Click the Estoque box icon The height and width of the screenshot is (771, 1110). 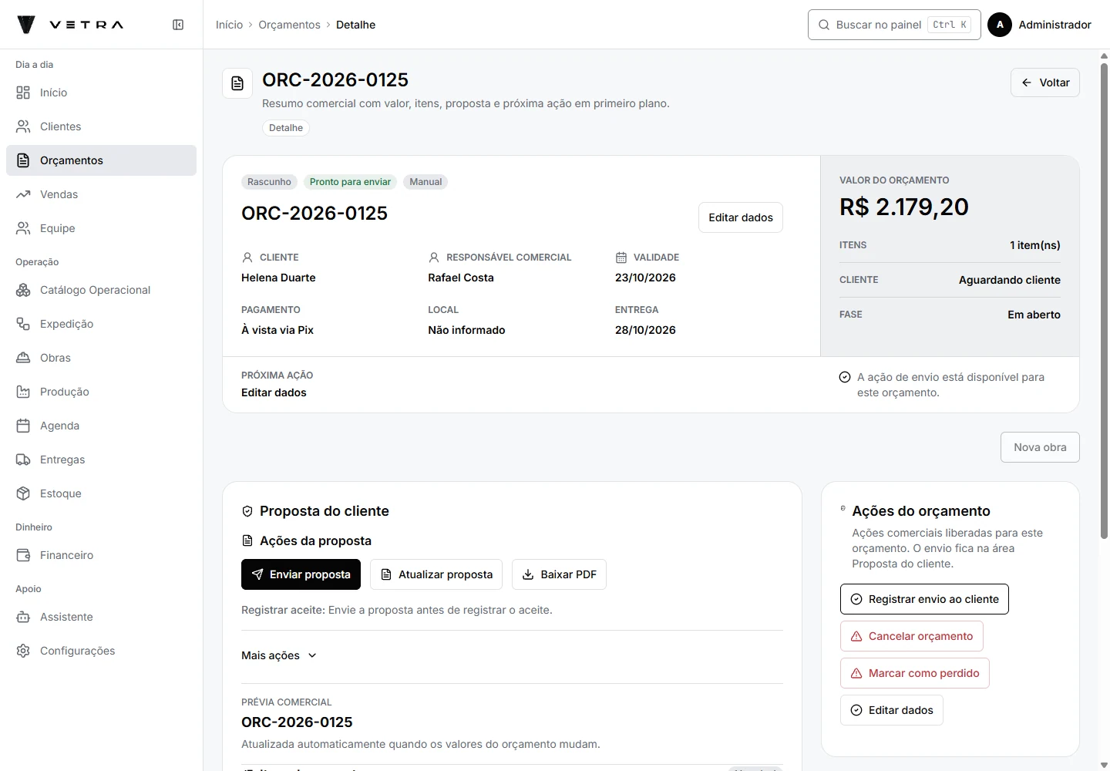tap(23, 493)
